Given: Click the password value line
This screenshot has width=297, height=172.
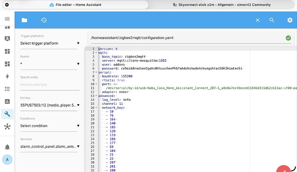Looking at the screenshot, I should coord(172,68).
